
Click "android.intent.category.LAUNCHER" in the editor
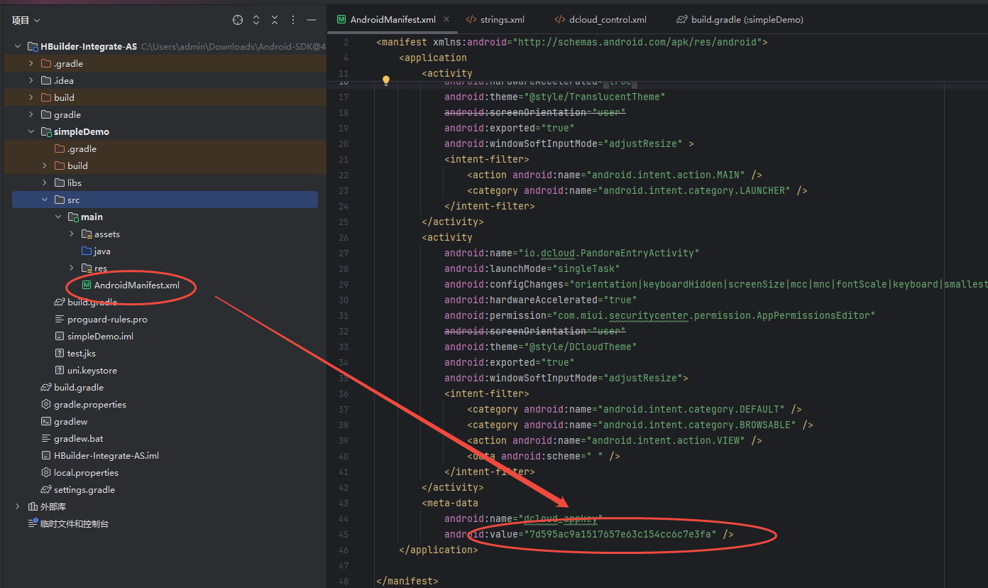[x=694, y=190]
